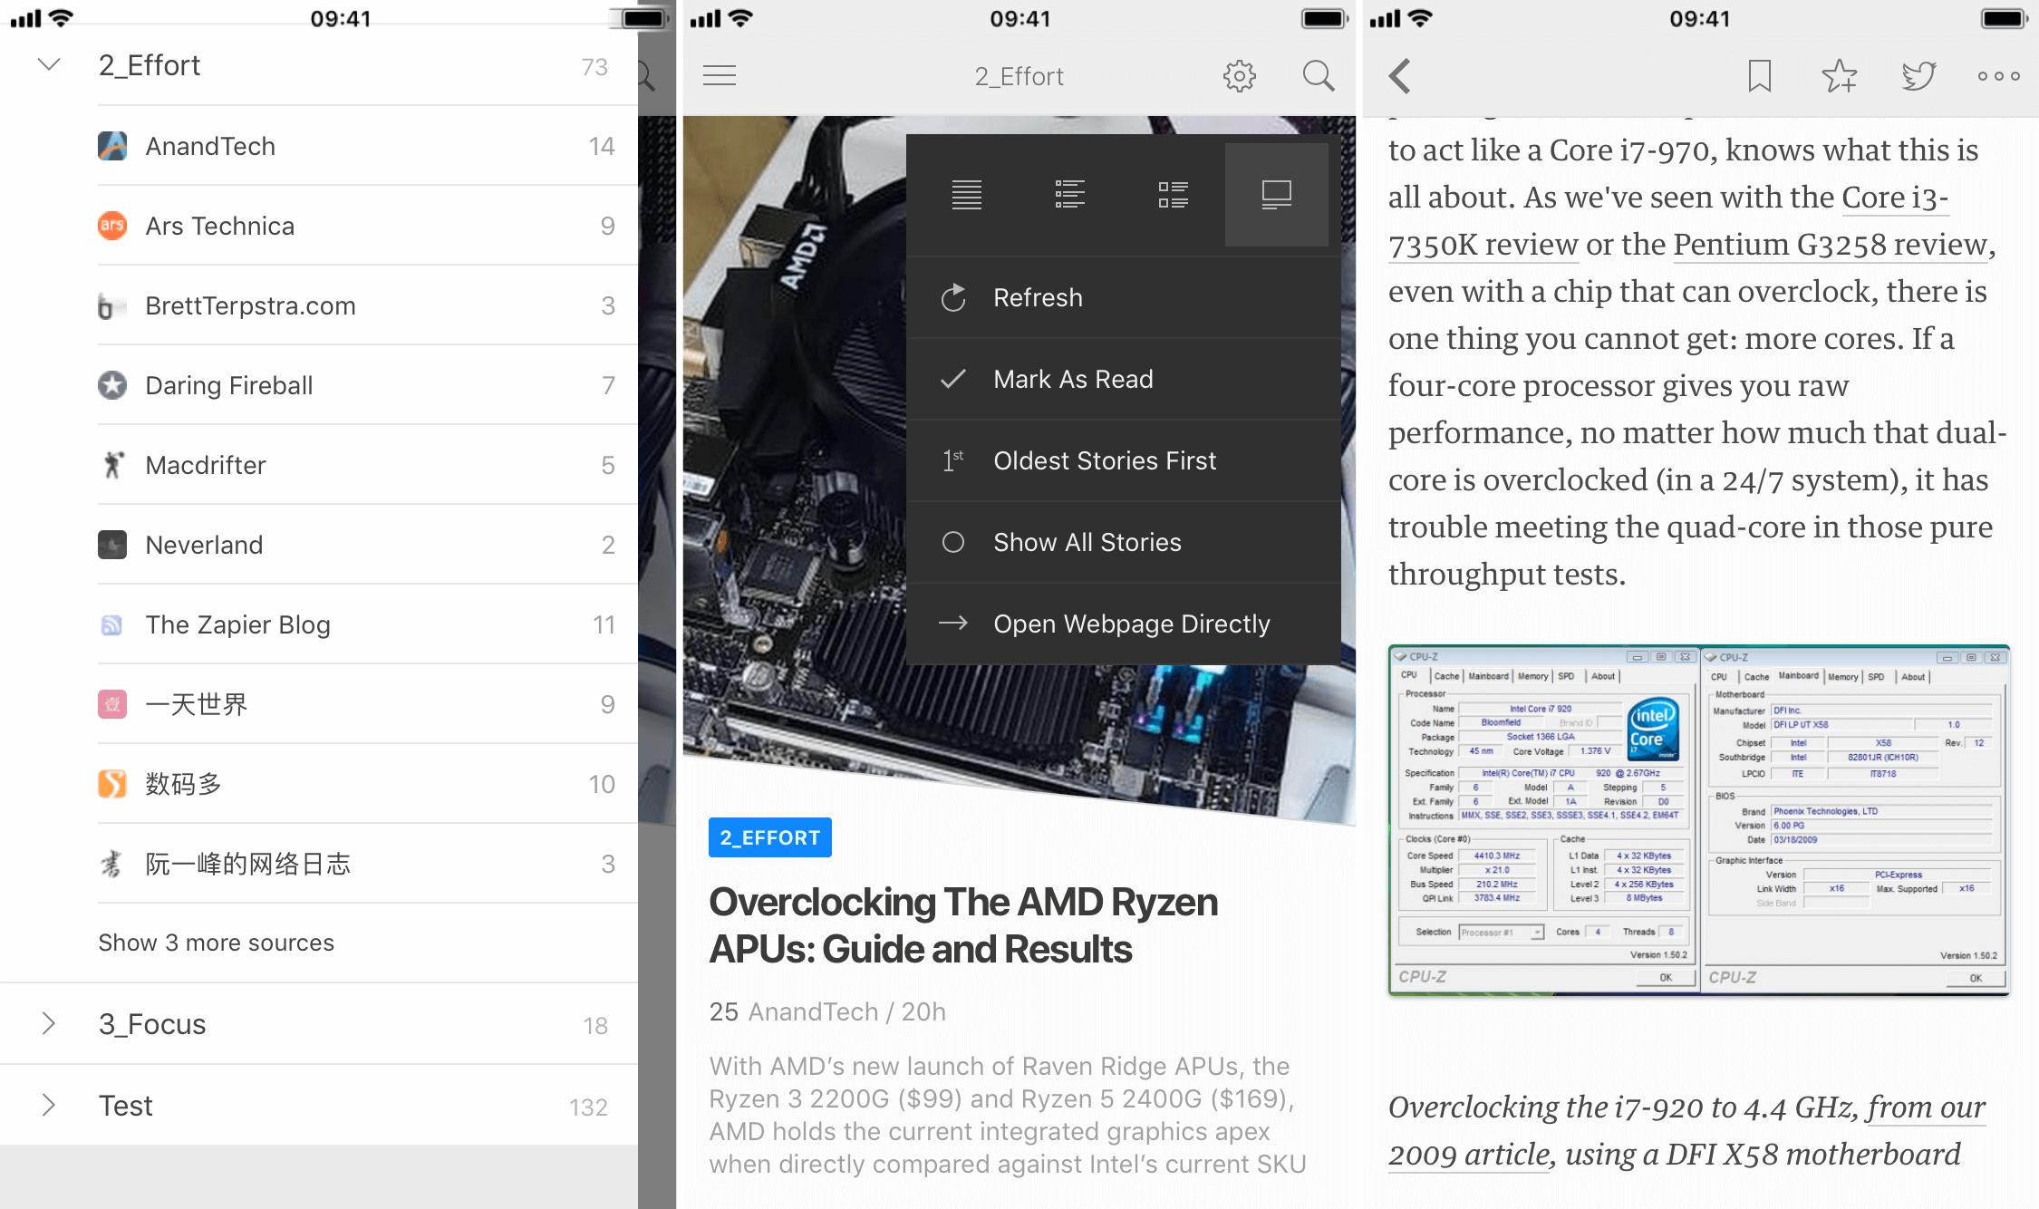
Task: Expand the 3_Focus folder
Action: point(49,1024)
